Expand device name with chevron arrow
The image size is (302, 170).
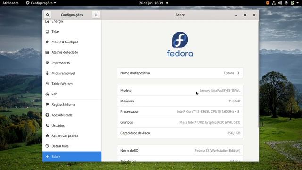[238, 73]
